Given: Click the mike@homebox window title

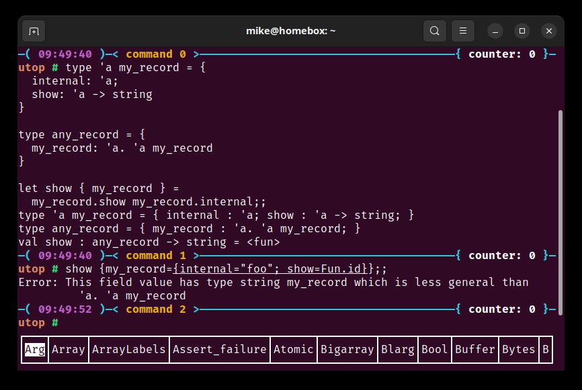Looking at the screenshot, I should coord(291,31).
